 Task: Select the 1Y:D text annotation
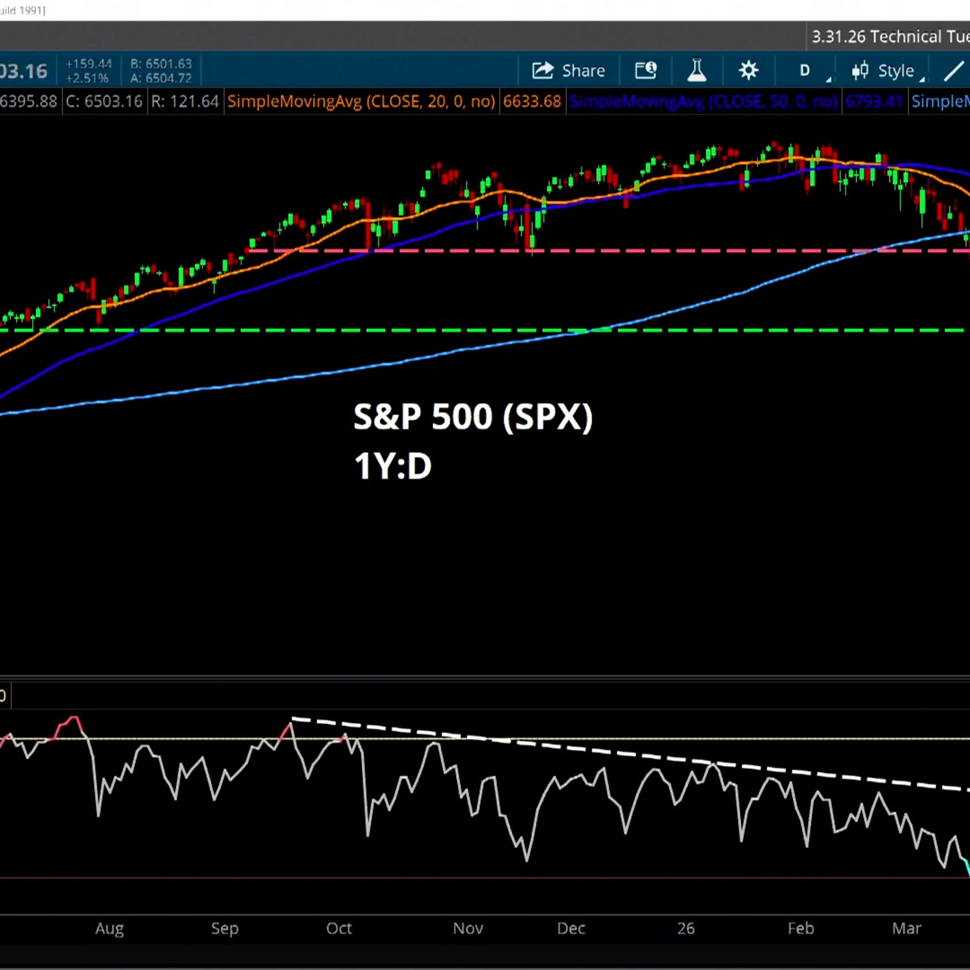pos(393,466)
